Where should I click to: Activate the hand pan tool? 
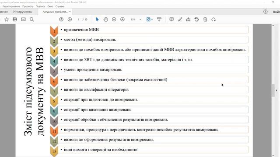point(106,19)
